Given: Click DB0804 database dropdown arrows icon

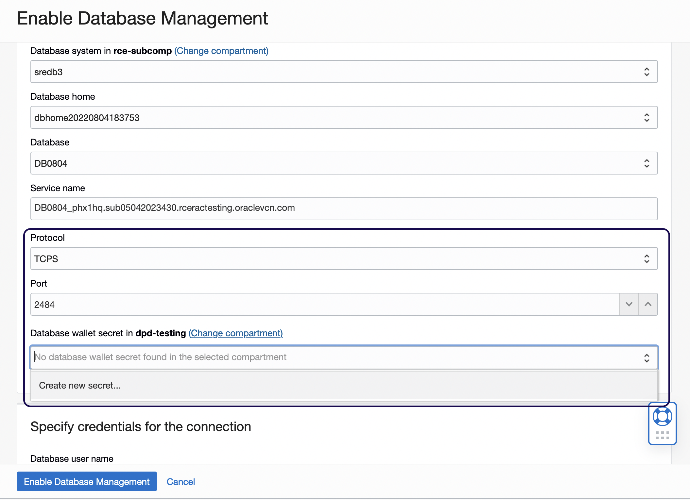Looking at the screenshot, I should [647, 163].
